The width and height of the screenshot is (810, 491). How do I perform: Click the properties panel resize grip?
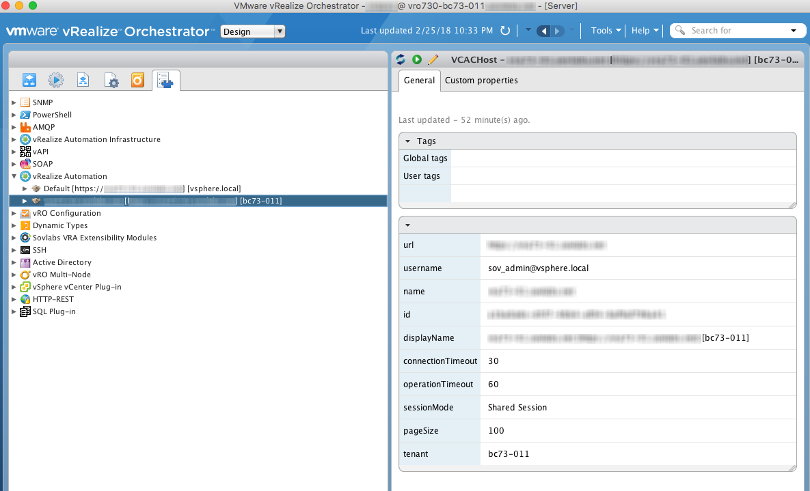(792, 468)
